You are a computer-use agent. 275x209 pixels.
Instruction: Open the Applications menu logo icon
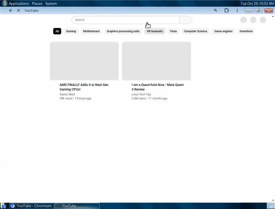pyautogui.click(x=5, y=3)
